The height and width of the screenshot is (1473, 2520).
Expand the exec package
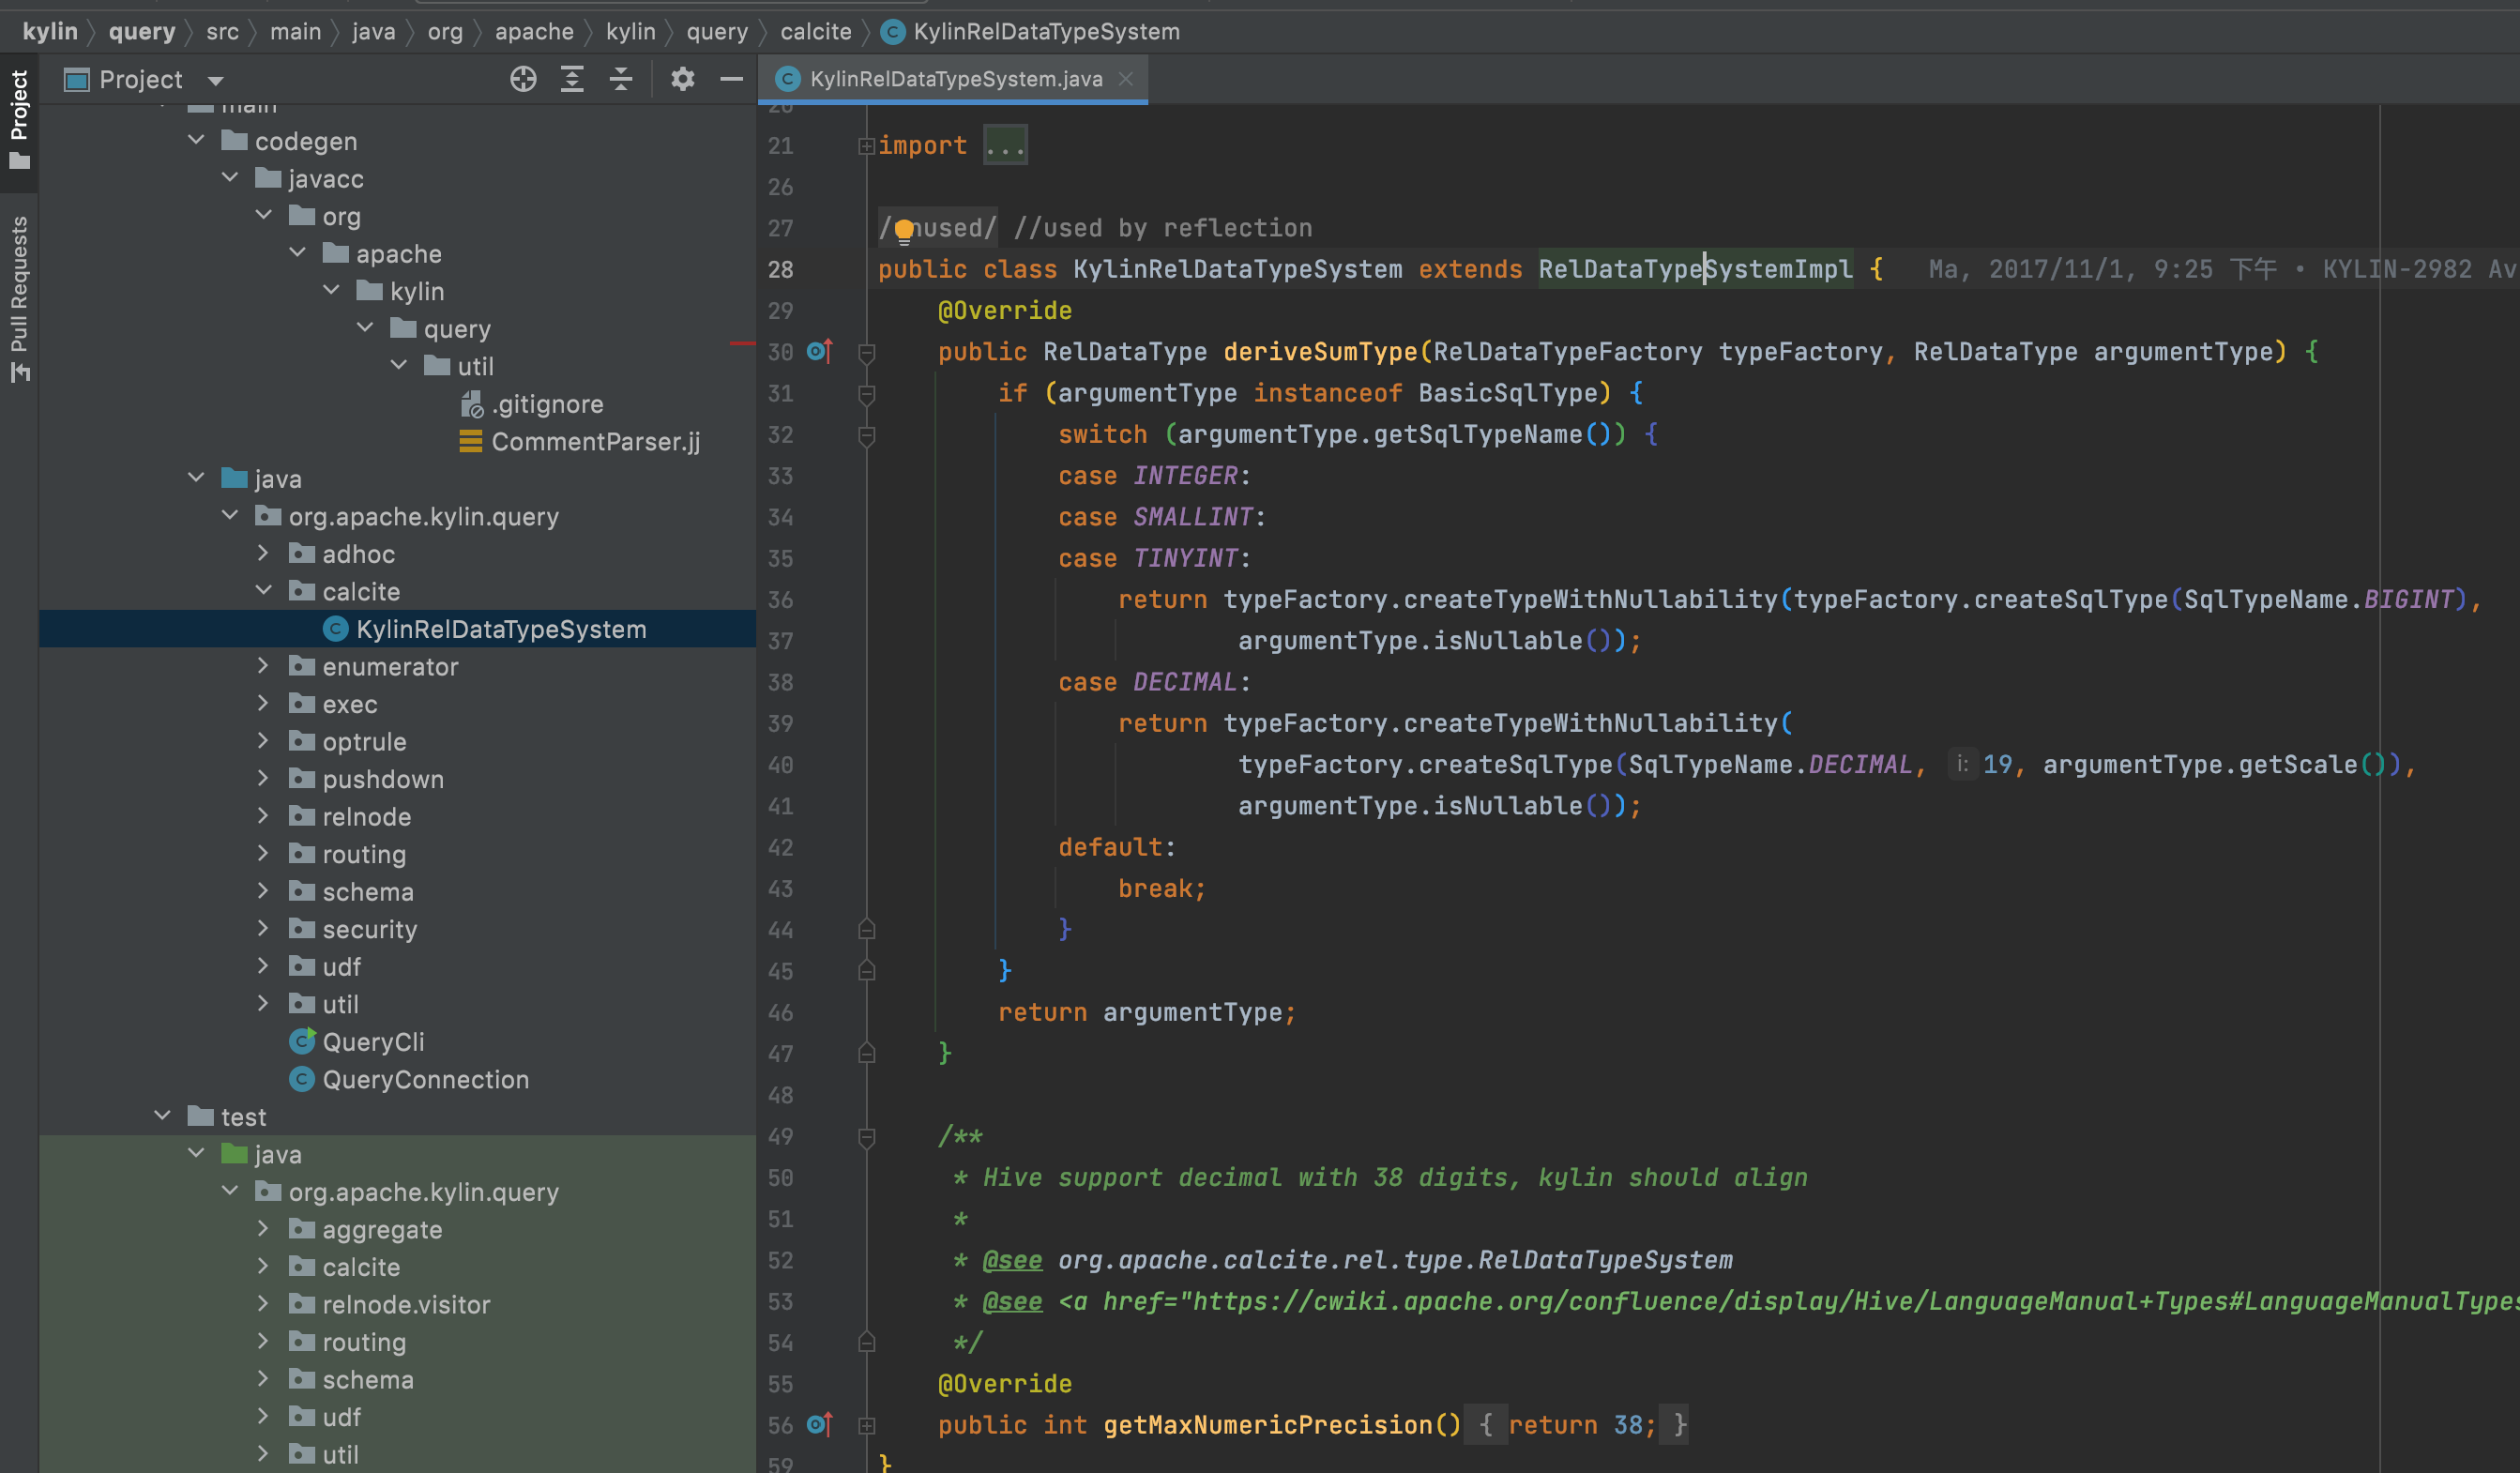pyautogui.click(x=263, y=704)
